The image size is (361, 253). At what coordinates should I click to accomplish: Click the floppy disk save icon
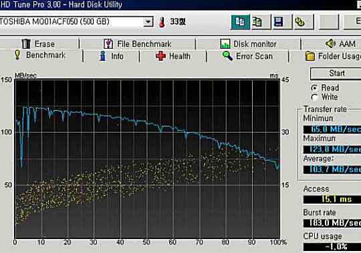click(x=278, y=22)
